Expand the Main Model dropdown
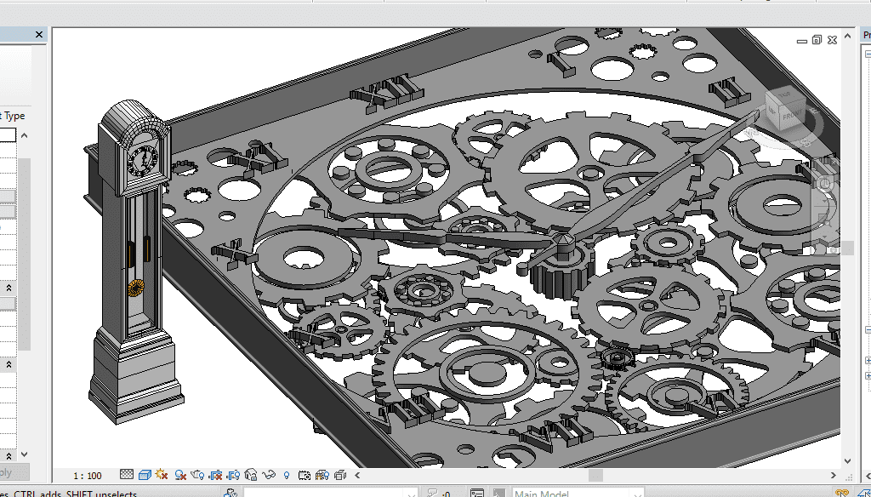Screen dimensions: 871x497 [637, 493]
